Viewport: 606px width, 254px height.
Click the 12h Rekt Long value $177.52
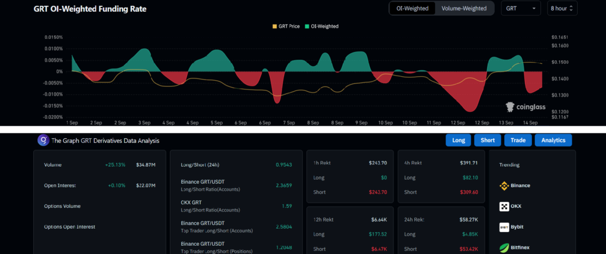(x=378, y=235)
